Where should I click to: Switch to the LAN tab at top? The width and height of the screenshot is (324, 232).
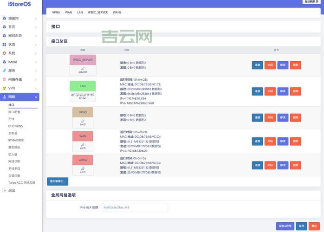(x=80, y=13)
